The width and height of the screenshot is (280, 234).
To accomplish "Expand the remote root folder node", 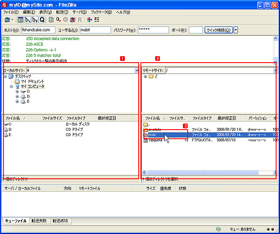I will click(145, 77).
